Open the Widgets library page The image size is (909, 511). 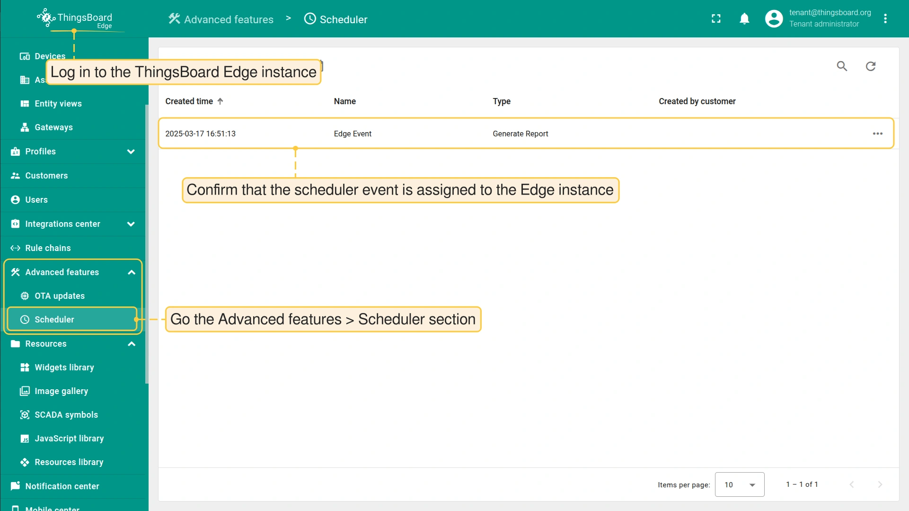(64, 368)
